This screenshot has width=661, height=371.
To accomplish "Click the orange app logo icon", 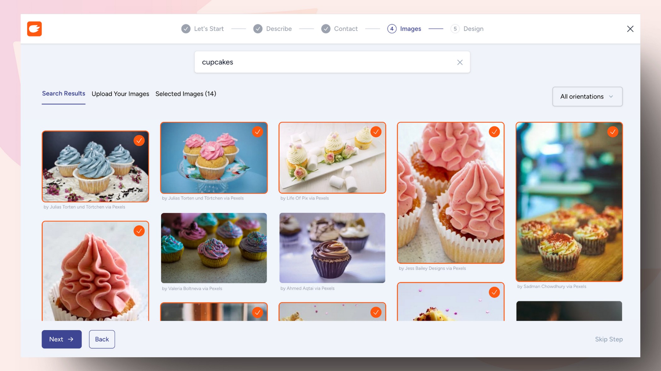I will pos(35,29).
